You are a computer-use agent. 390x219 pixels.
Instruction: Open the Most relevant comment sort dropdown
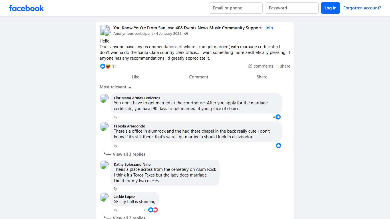(115, 87)
